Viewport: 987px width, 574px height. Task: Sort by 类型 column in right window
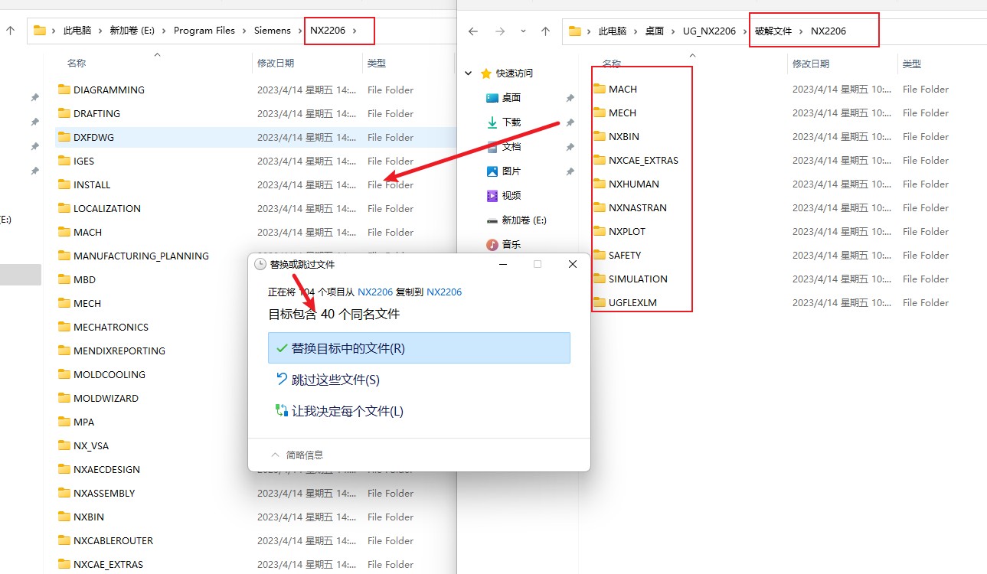pos(912,64)
